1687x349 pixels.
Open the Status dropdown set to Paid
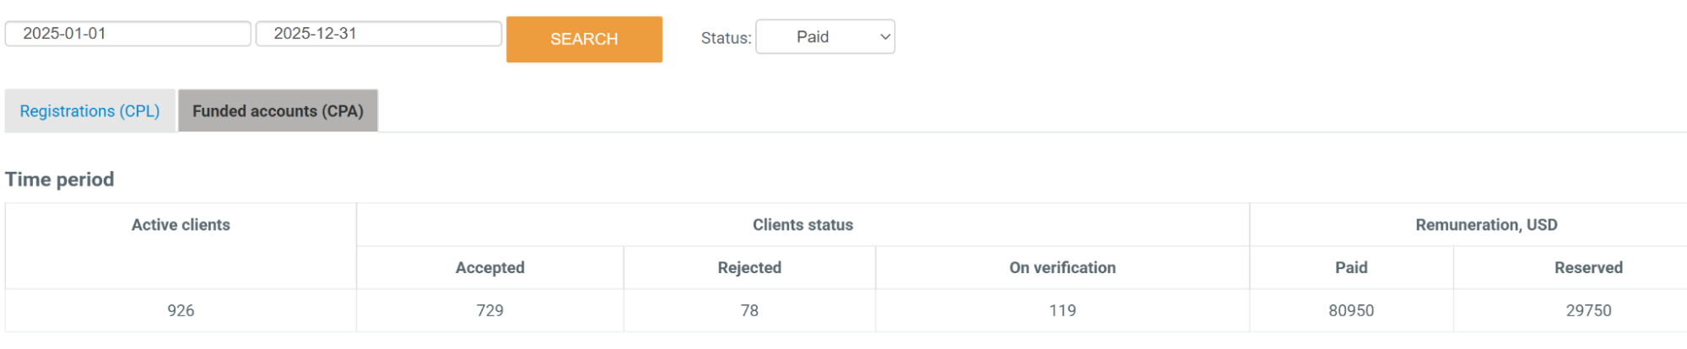[x=825, y=37]
